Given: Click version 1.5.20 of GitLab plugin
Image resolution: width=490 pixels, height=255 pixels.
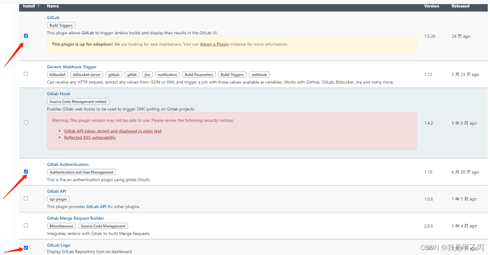Looking at the screenshot, I should (x=430, y=36).
